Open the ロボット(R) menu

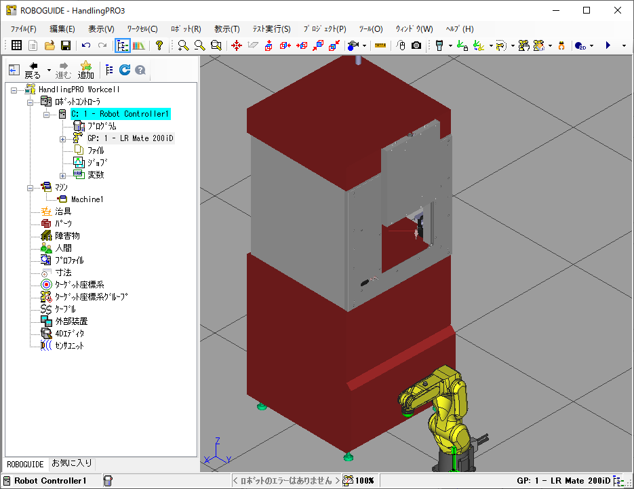186,28
